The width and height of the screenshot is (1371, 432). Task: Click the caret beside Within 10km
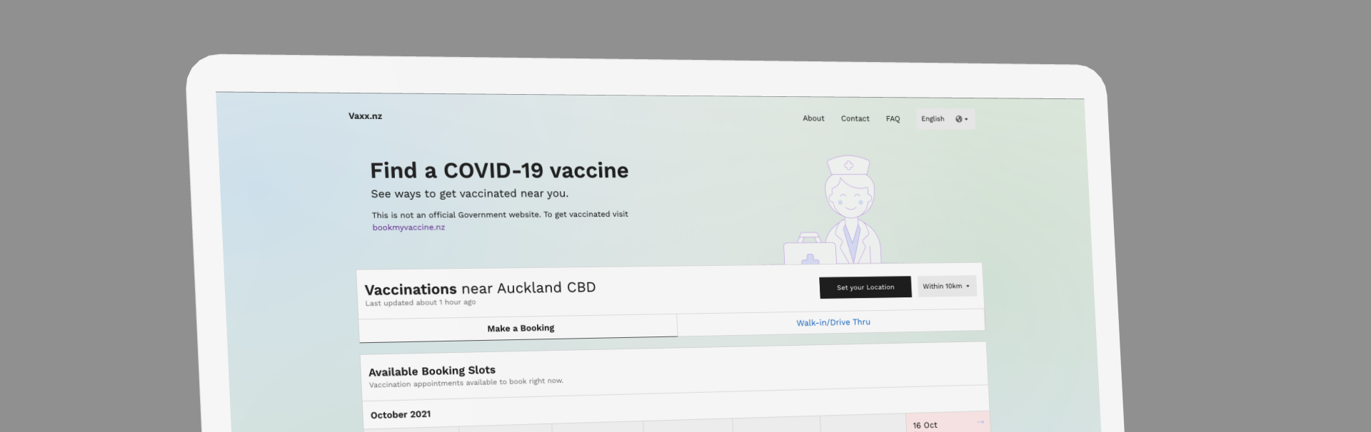[x=968, y=287]
